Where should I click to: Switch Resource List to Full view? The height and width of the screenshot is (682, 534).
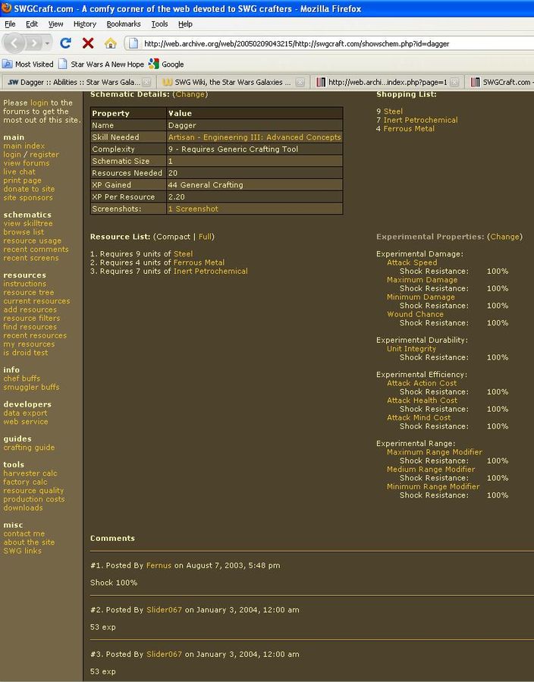coord(206,237)
